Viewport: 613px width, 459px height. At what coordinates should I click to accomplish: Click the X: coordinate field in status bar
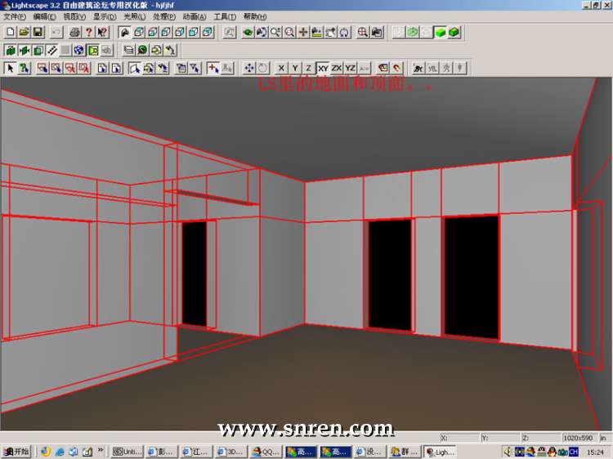(459, 438)
